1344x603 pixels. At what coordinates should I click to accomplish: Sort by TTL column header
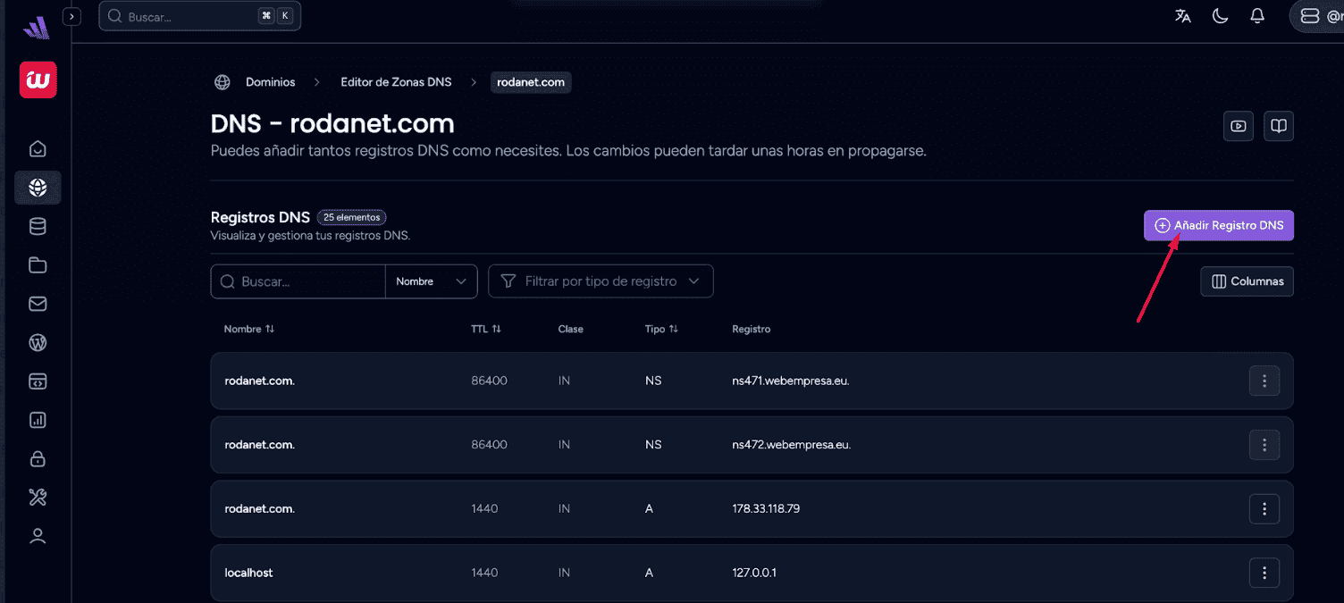tap(486, 329)
